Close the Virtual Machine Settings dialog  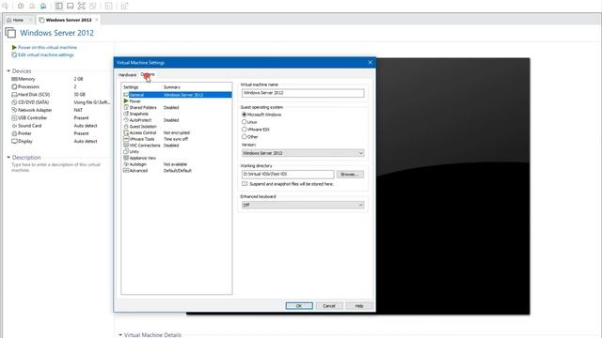point(370,63)
